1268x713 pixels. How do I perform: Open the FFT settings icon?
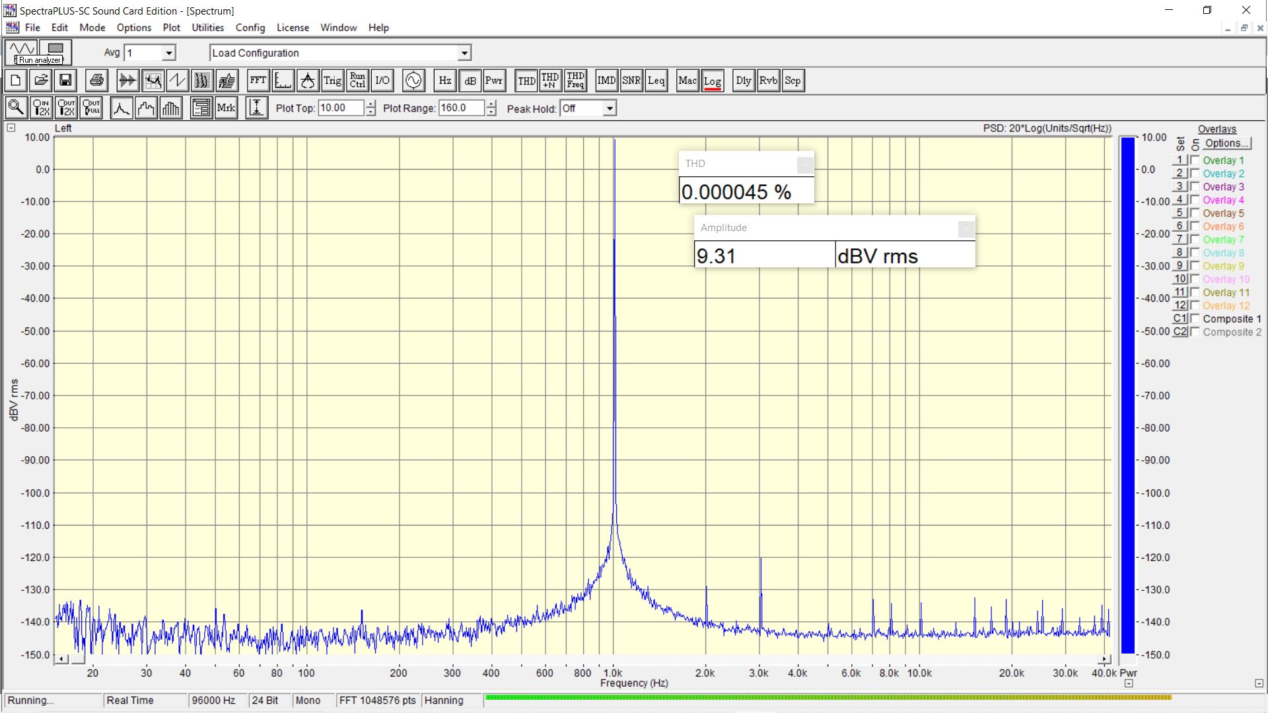coord(258,81)
